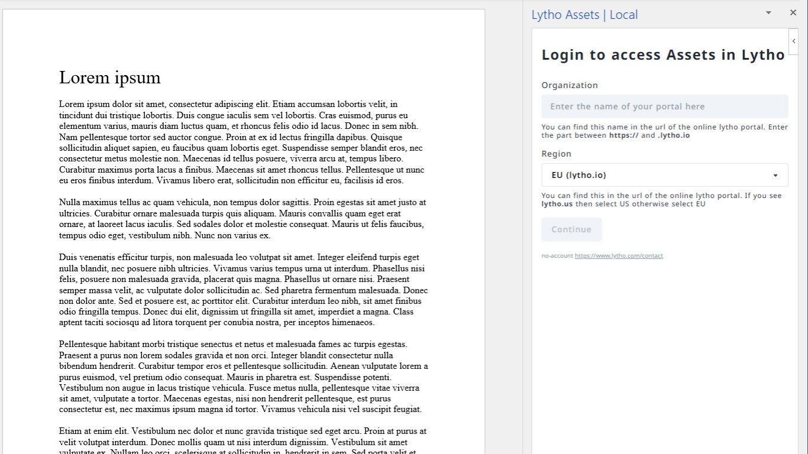Click the paragraph starting 'Etiam at enim elit'
808x454 pixels.
(243, 440)
